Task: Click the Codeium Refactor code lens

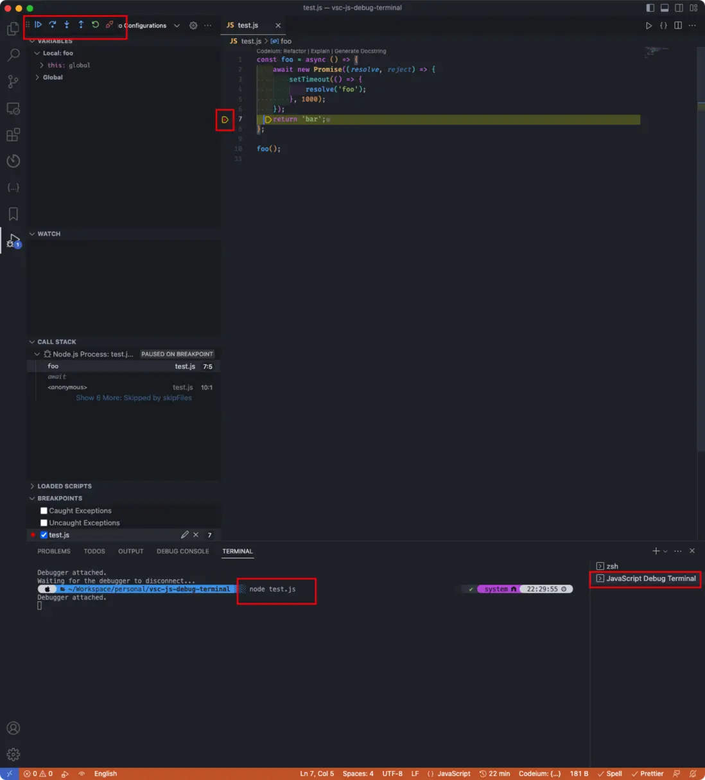Action: point(294,51)
